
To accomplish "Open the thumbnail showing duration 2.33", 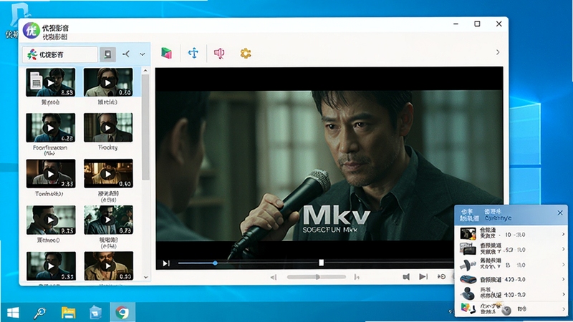I will tap(51, 174).
